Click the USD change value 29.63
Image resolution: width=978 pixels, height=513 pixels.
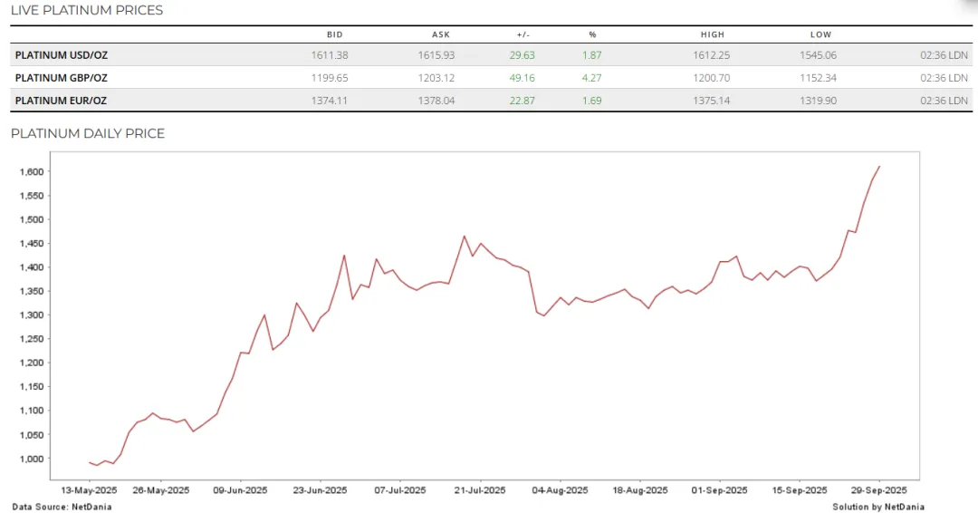click(x=523, y=55)
